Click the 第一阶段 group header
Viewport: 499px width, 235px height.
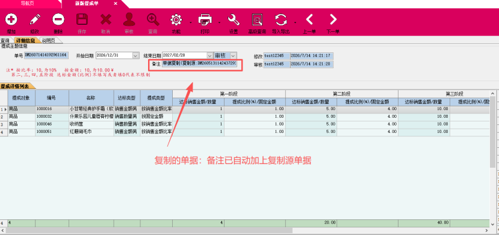pos(229,94)
